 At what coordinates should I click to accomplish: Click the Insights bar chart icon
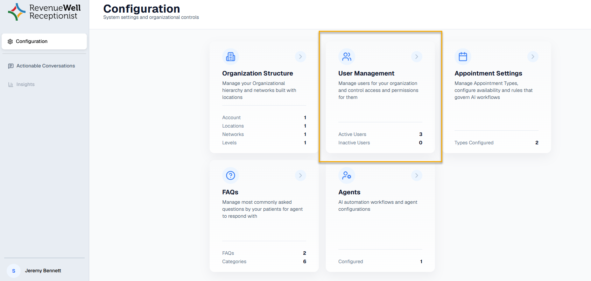click(11, 84)
